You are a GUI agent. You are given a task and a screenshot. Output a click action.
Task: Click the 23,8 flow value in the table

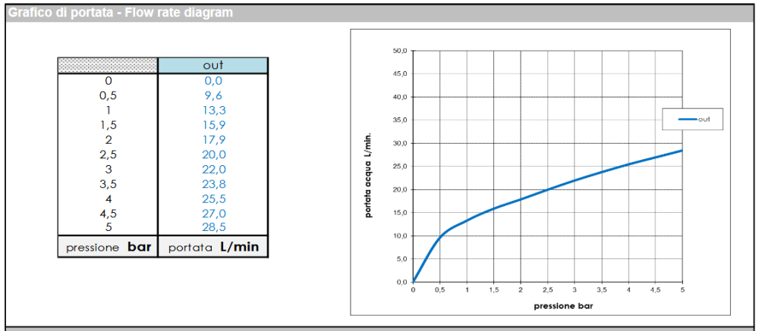pos(213,183)
